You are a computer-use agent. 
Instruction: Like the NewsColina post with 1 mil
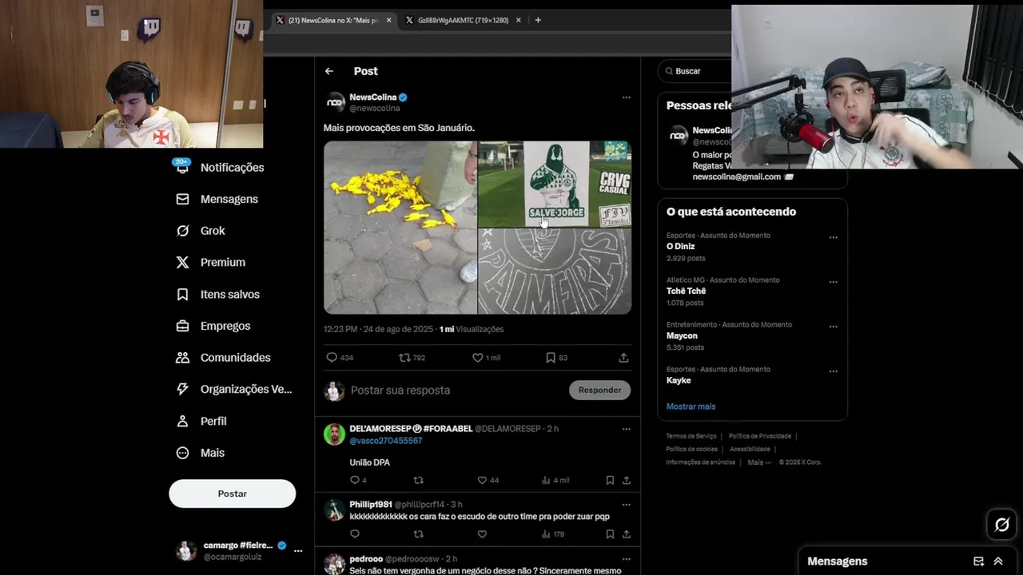477,358
